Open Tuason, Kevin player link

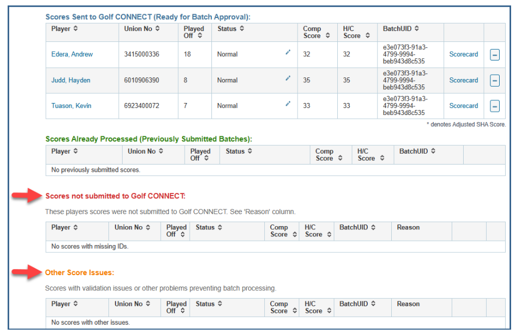pos(71,106)
